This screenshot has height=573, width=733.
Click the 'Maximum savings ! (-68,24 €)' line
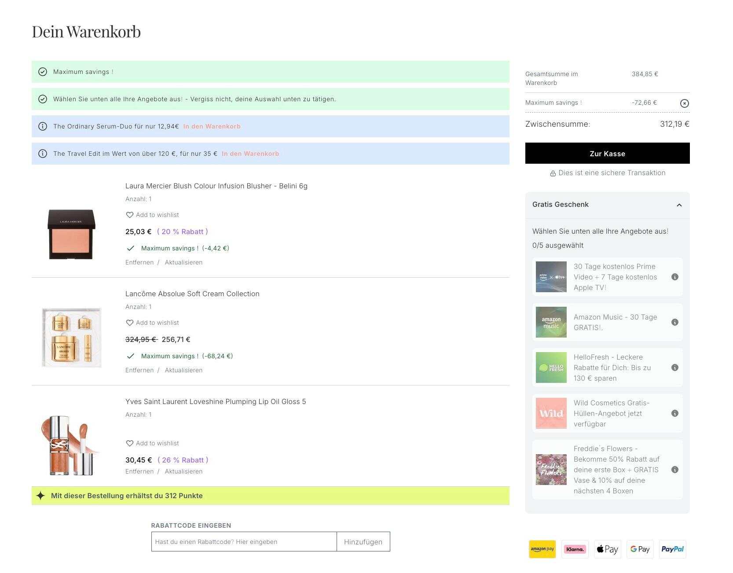coord(187,356)
